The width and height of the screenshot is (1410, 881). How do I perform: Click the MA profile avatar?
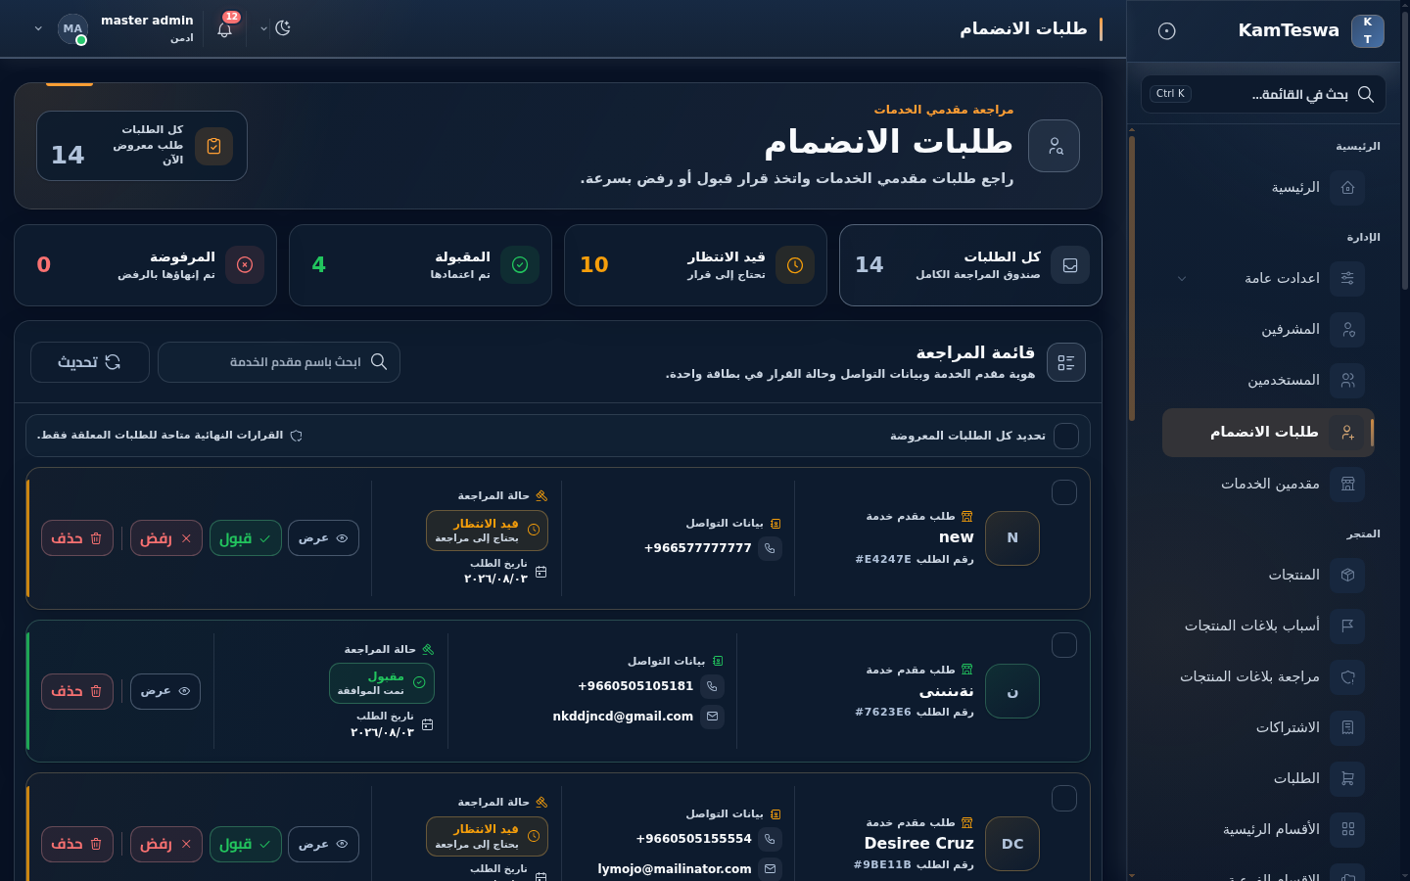72,29
